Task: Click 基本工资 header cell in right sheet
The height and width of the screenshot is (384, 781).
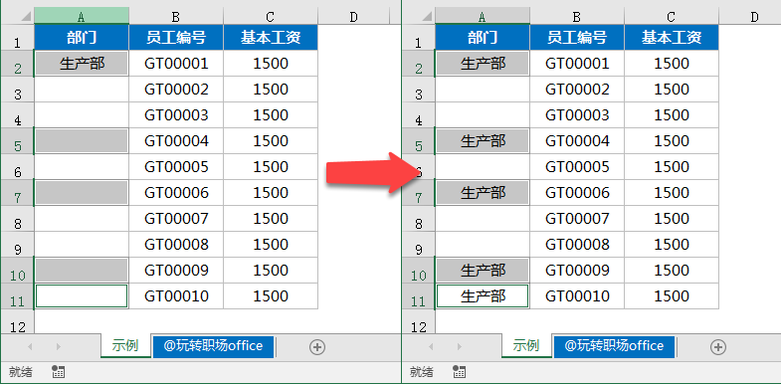Action: [x=672, y=38]
